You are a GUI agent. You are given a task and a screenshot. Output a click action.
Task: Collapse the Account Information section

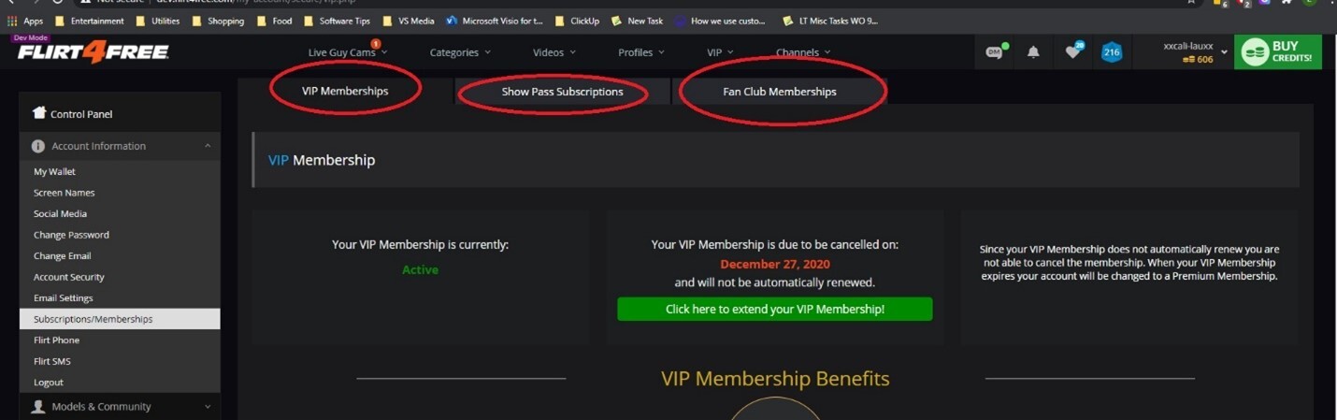tap(208, 146)
